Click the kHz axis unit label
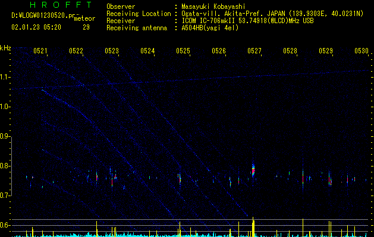Screen dimensions: 374x237 [x=5, y=48]
